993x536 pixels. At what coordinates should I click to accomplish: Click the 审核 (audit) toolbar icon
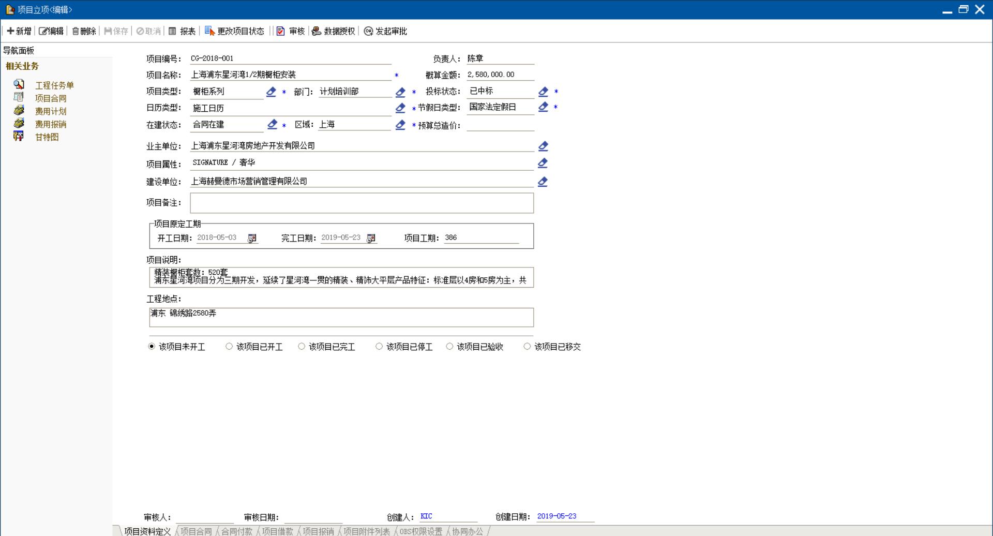pyautogui.click(x=280, y=31)
